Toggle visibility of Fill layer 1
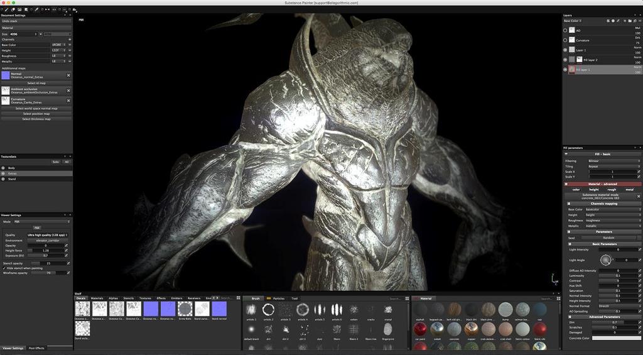Image resolution: width=643 pixels, height=355 pixels. tap(565, 70)
